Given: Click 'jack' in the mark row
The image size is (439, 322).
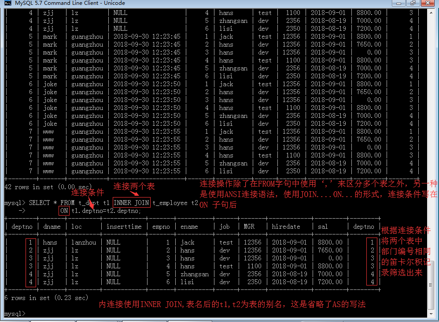Looking at the screenshot, I should (x=226, y=37).
